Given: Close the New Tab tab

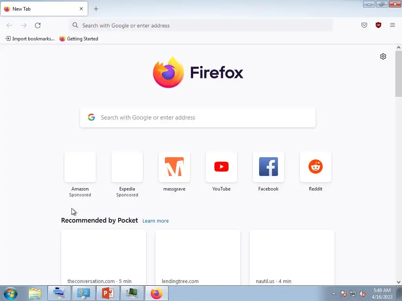Looking at the screenshot, I should [81, 9].
